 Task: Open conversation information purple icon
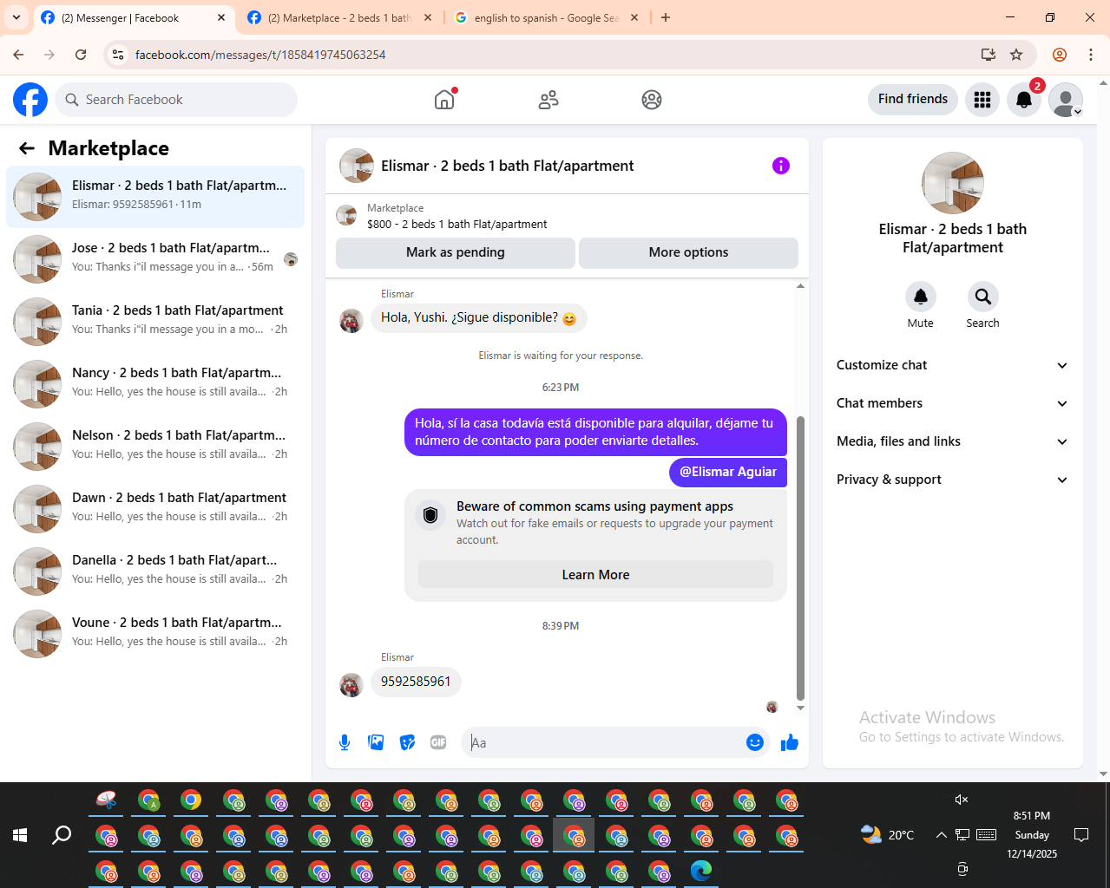(781, 166)
